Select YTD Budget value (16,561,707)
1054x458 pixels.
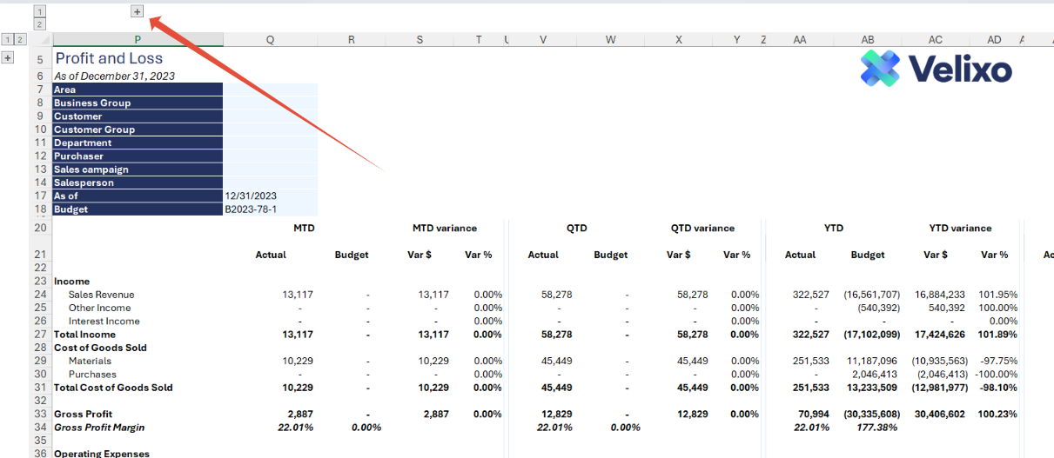click(871, 295)
